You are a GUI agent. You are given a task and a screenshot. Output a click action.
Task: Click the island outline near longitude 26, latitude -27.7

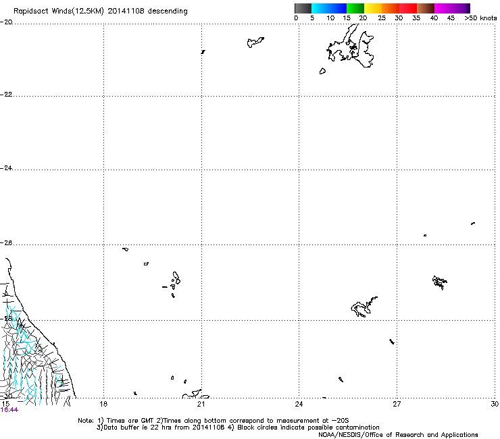[364, 307]
